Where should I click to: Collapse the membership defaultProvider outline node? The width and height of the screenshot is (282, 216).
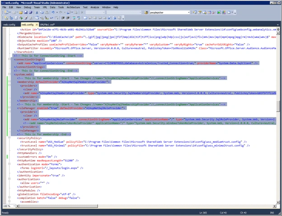(9, 81)
